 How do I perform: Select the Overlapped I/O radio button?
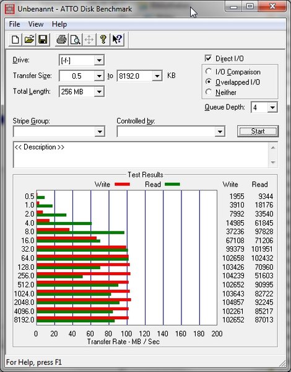(x=209, y=82)
